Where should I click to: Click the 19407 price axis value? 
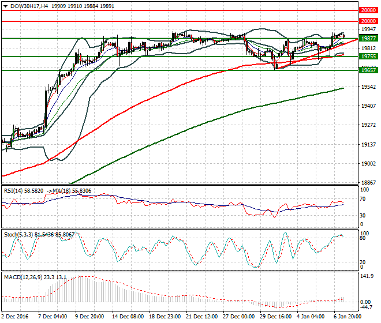tap(369, 106)
